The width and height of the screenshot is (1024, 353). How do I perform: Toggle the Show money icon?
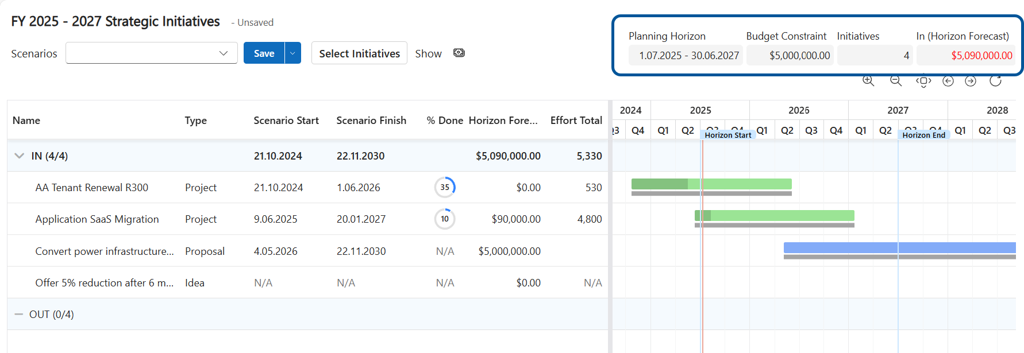point(459,53)
